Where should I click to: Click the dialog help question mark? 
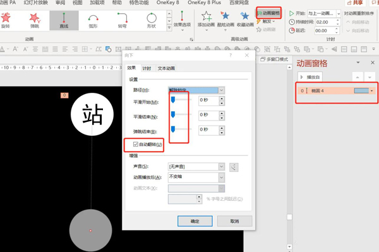231,55
